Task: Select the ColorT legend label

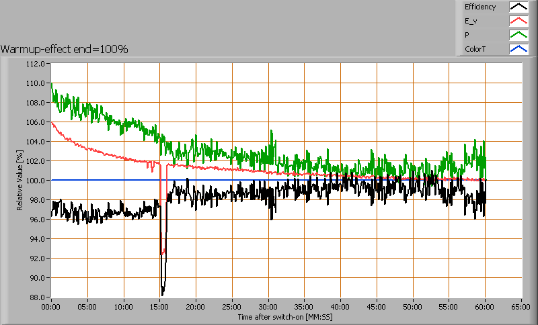Action: point(474,49)
